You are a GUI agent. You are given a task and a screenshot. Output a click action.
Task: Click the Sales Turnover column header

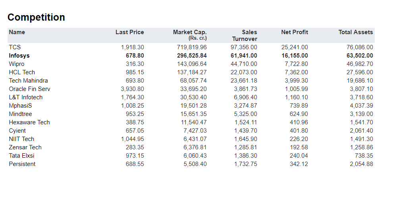[245, 35]
